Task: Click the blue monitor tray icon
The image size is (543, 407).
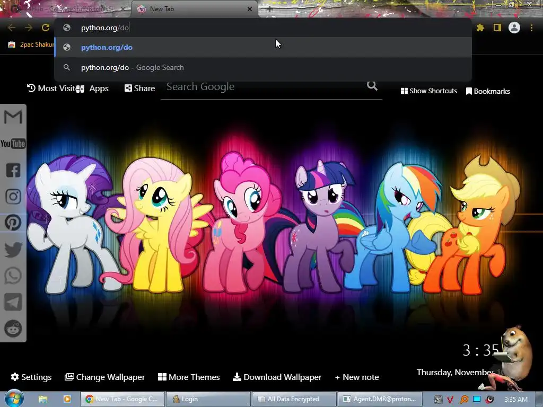Action: pos(477,399)
